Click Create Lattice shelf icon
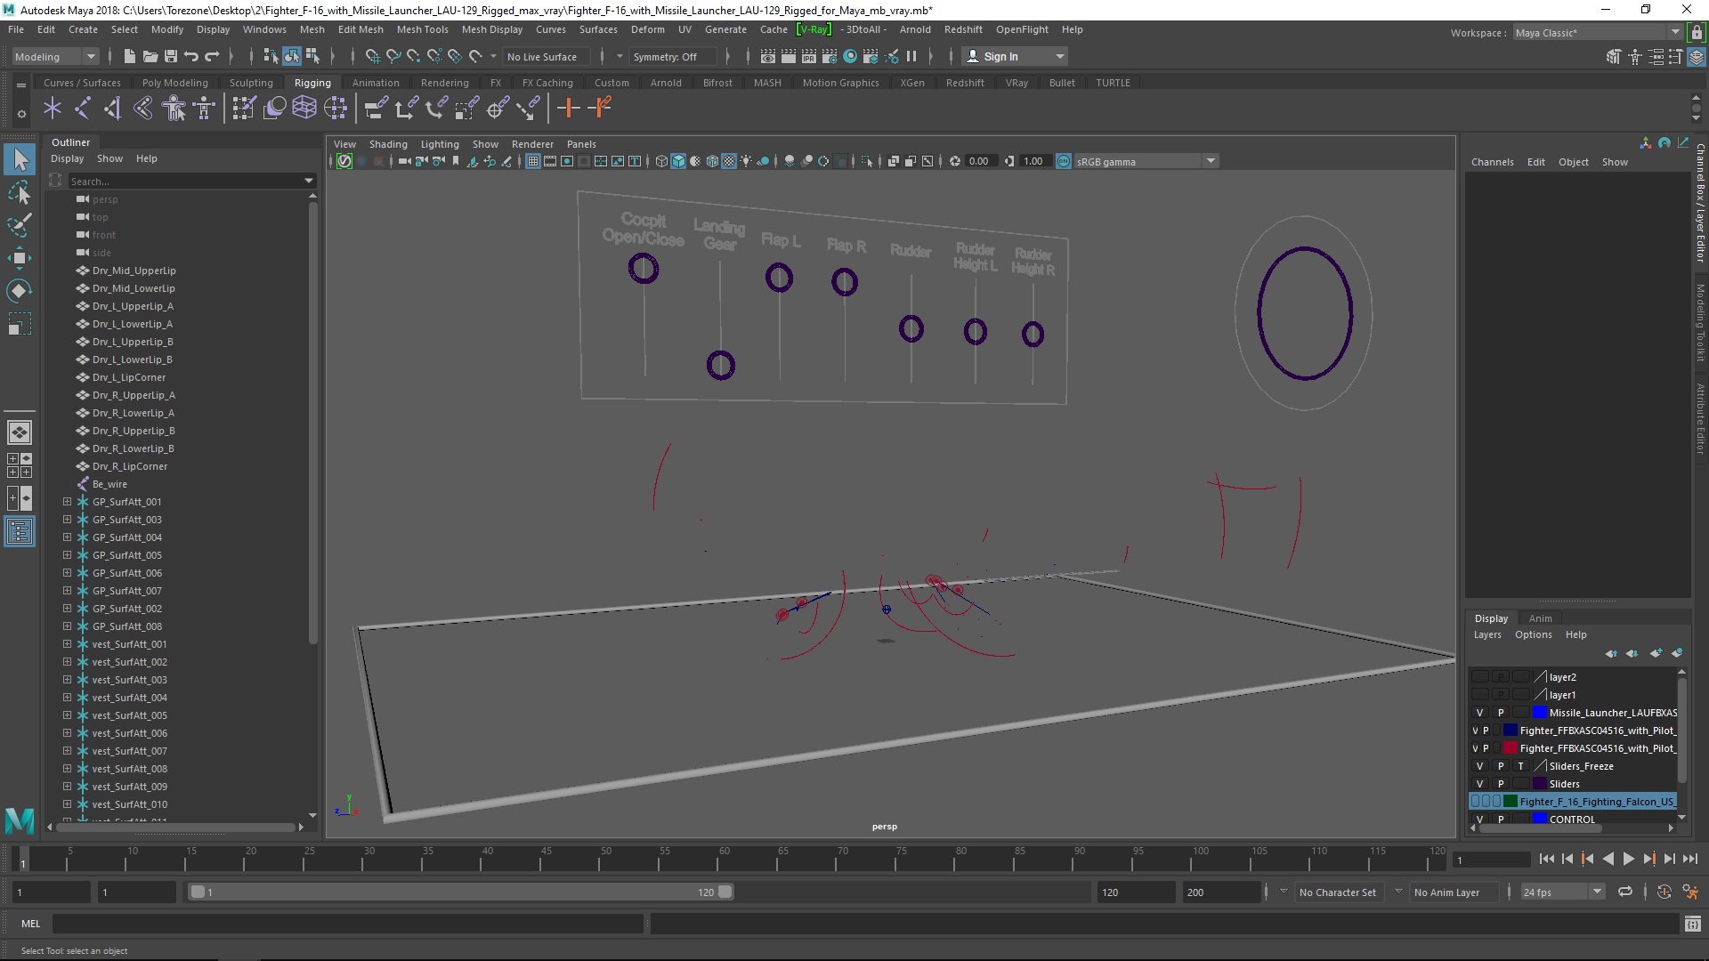Image resolution: width=1709 pixels, height=961 pixels. (304, 109)
